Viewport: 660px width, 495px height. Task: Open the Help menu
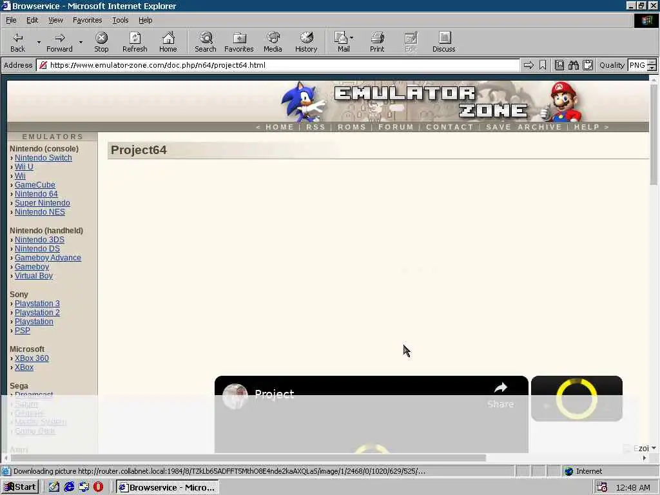tap(145, 20)
